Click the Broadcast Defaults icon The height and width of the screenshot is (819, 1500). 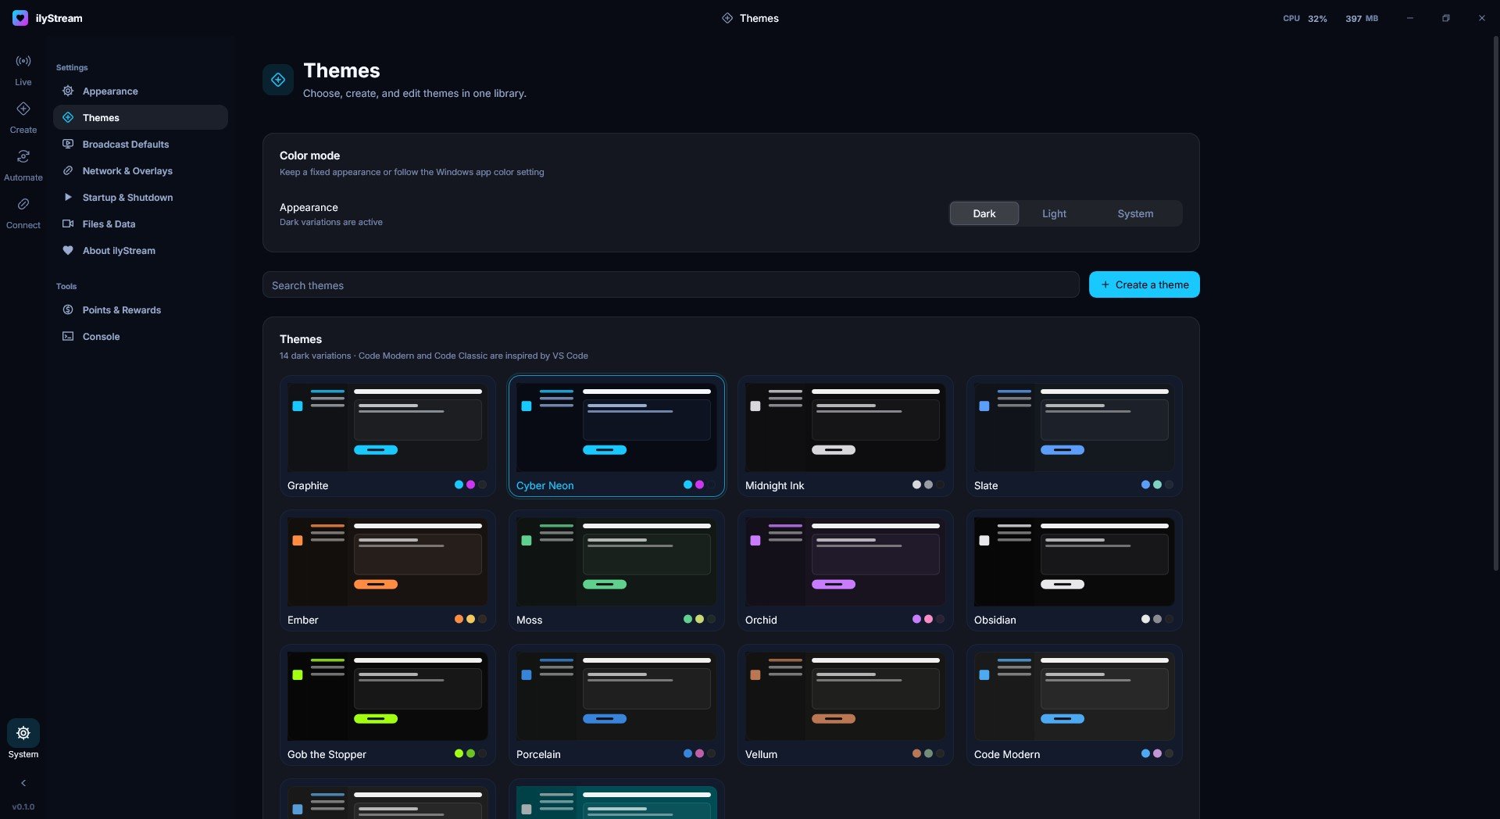[x=68, y=144]
